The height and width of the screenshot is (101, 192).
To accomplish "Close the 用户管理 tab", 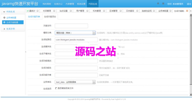I will click(88, 11).
